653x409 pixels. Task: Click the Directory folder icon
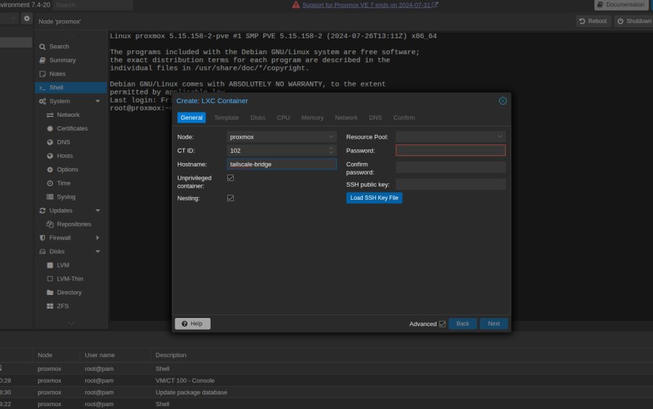click(x=50, y=292)
